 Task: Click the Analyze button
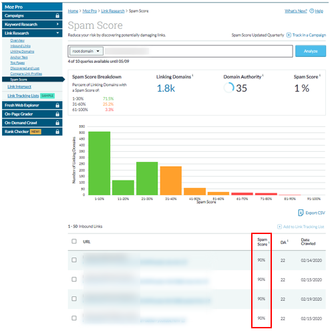[311, 51]
